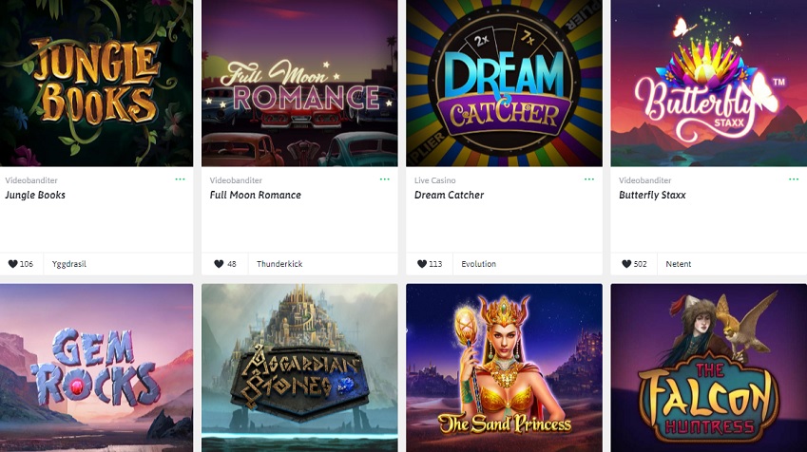Open more options dots on Butterfly Staxx
807x452 pixels.
pos(794,179)
